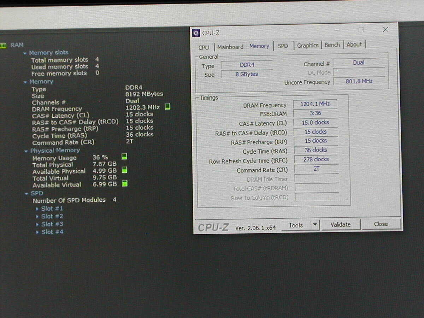Click the 'Total Virtual' 9.75 GB row

coord(74,178)
